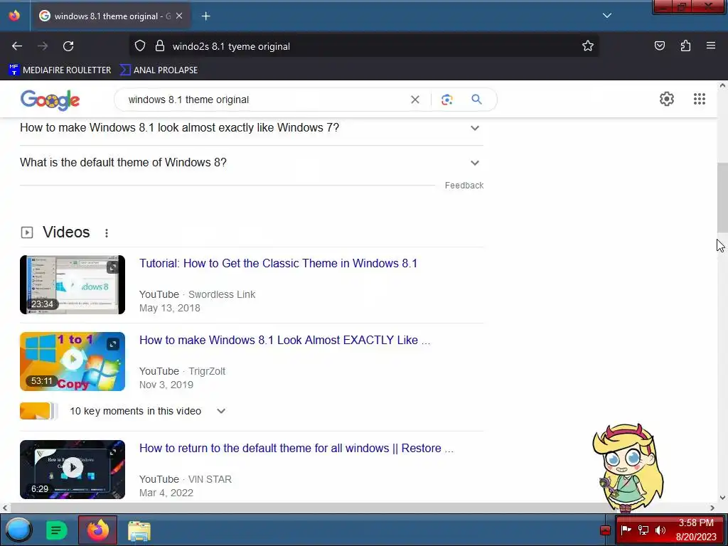Close the windows 8.1 theme original tab

pos(179,16)
